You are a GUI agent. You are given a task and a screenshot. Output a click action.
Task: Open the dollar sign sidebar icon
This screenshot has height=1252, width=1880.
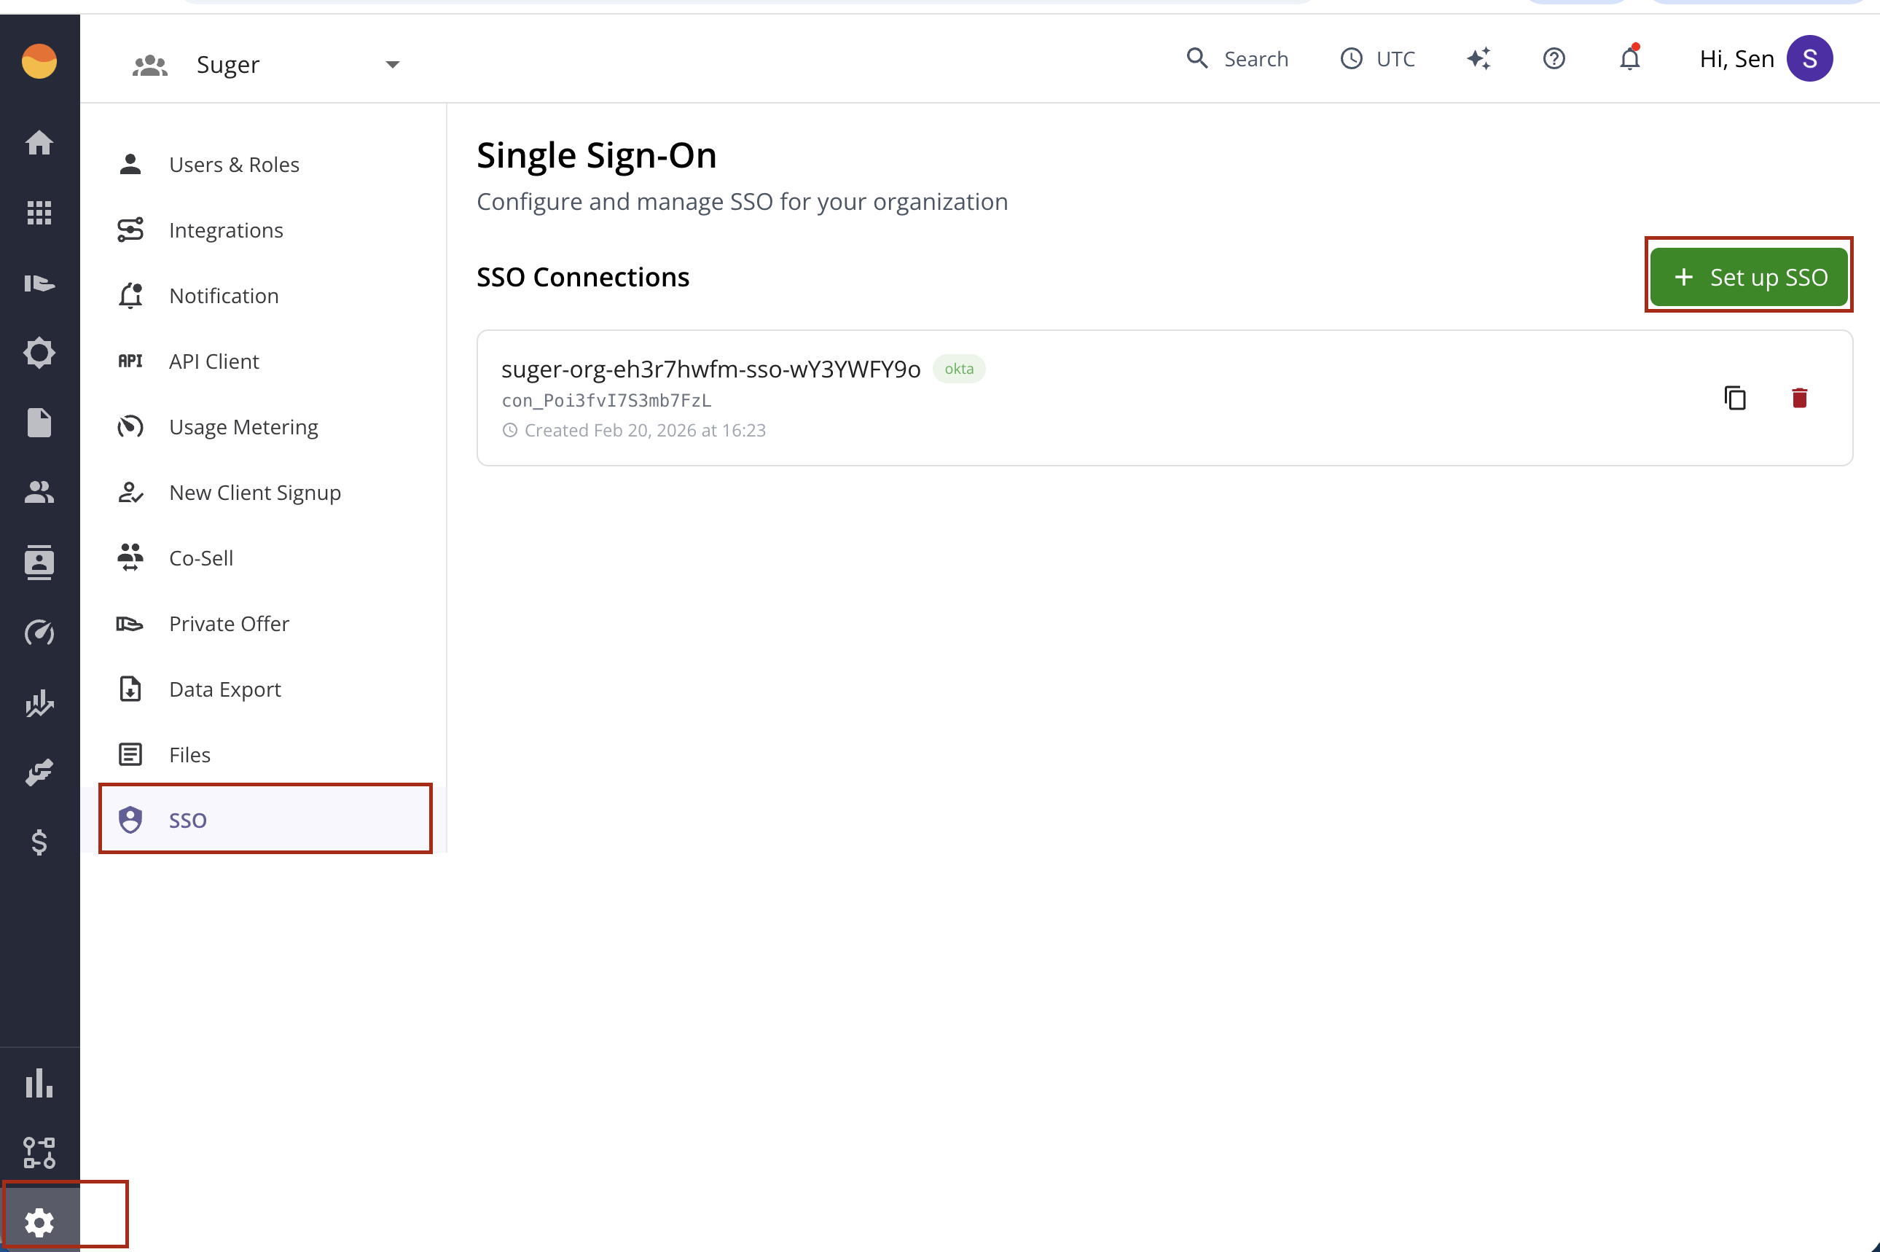coord(39,842)
